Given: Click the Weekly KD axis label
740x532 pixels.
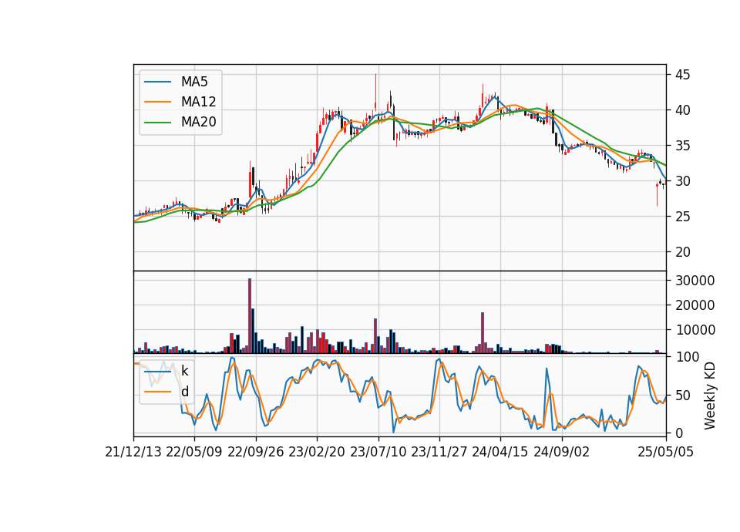Looking at the screenshot, I should pos(709,396).
